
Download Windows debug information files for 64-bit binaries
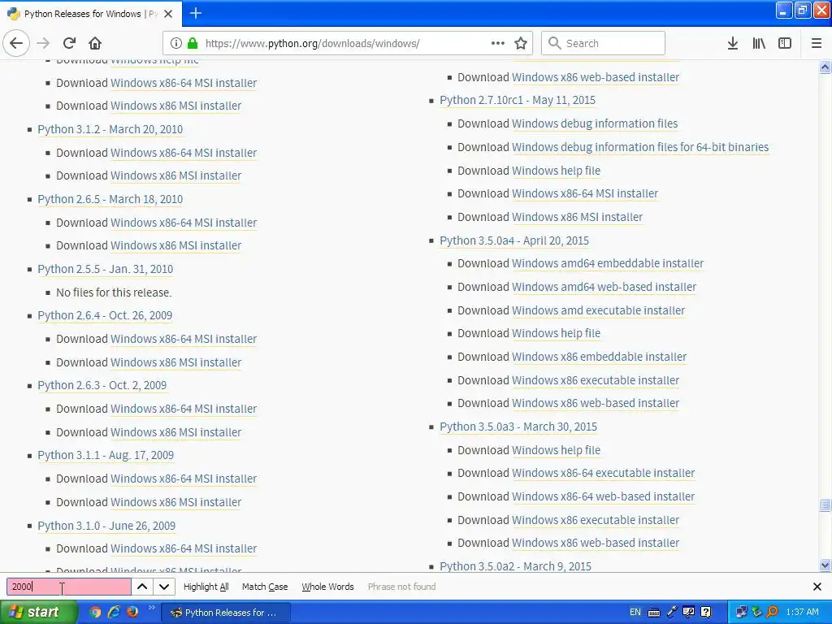640,147
